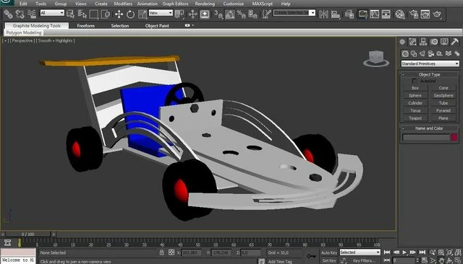463x264 pixels.
Task: Click the Box primitive button
Action: 415,88
